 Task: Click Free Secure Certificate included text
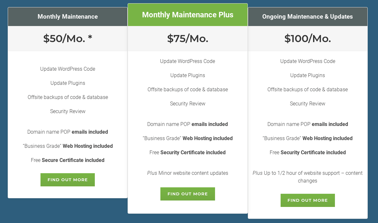[67, 160]
